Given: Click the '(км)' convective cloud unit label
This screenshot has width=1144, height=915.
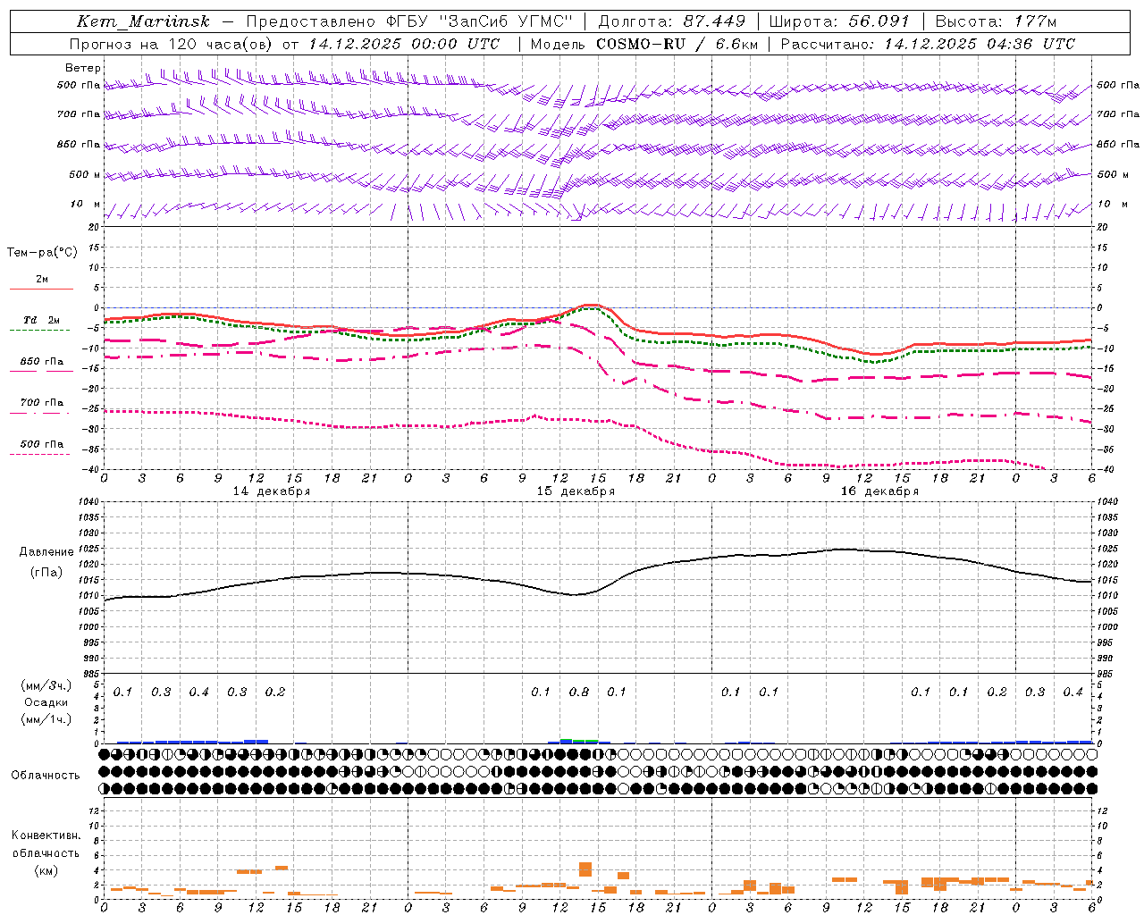Looking at the screenshot, I should click(46, 870).
